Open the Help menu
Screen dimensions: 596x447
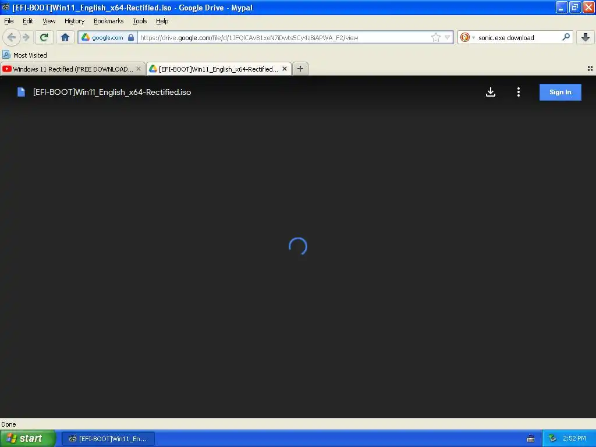162,21
